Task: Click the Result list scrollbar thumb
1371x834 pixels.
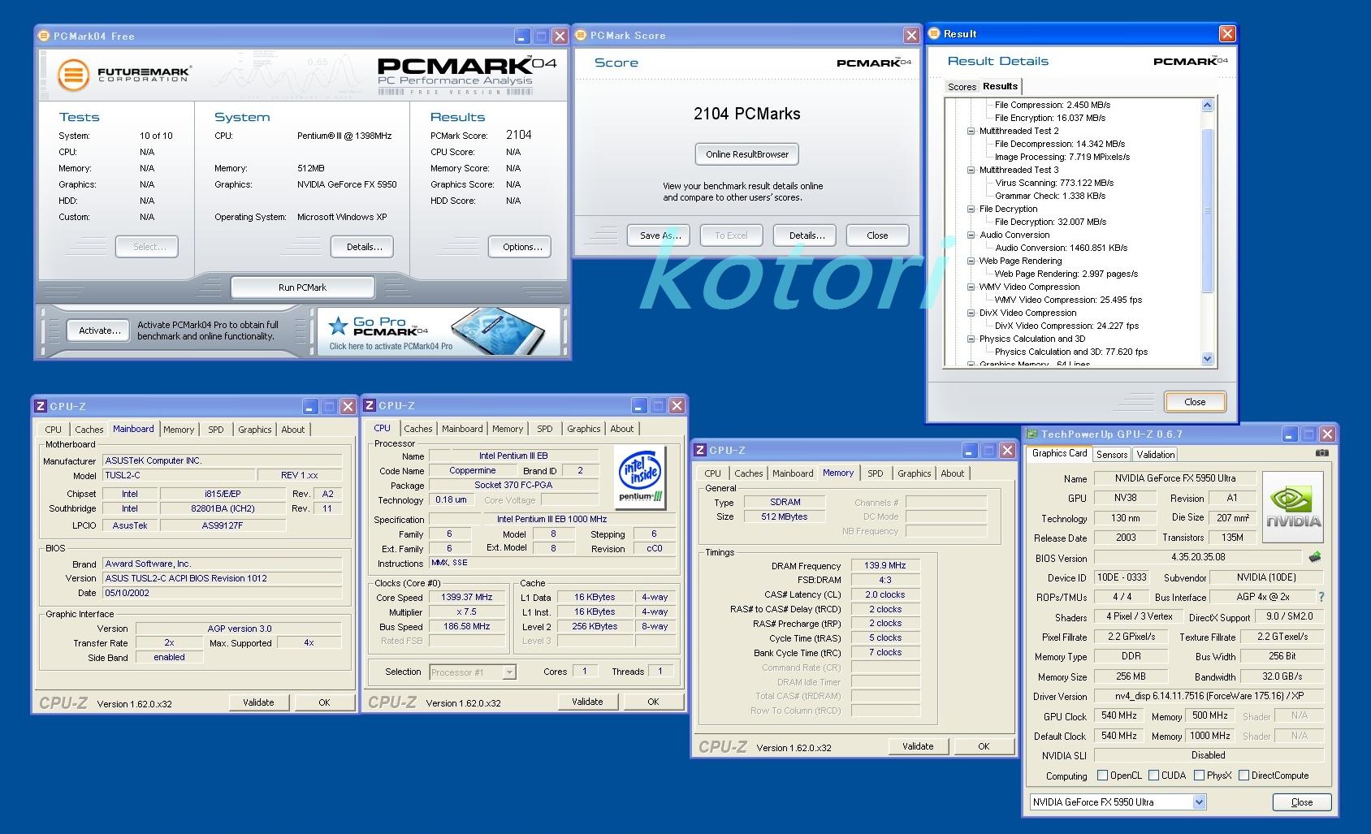Action: click(1207, 210)
